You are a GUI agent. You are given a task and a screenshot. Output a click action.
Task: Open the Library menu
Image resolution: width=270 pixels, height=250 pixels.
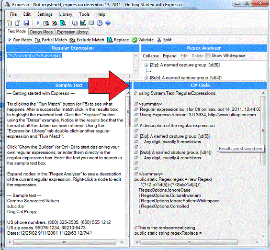click(x=66, y=14)
